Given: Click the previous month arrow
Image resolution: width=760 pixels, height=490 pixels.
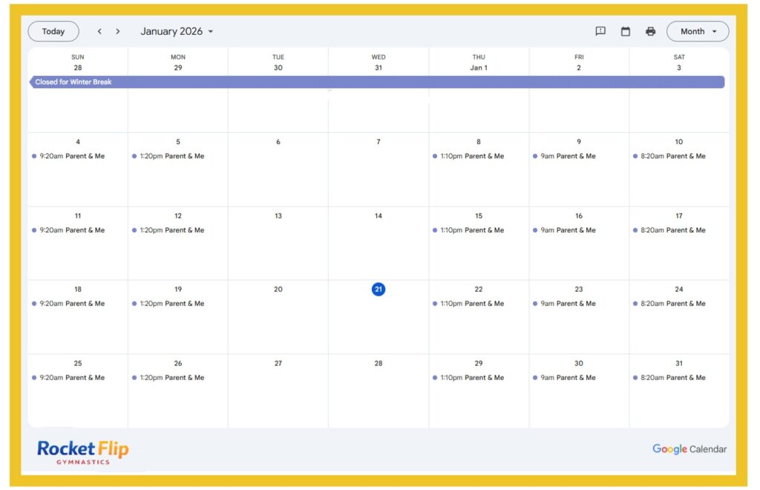Looking at the screenshot, I should click(99, 31).
